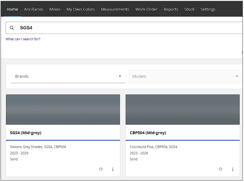Select the SGS4 (Mid-grey) color swatch
Viewport: 244px width, 182px height.
pyautogui.click(x=63, y=110)
